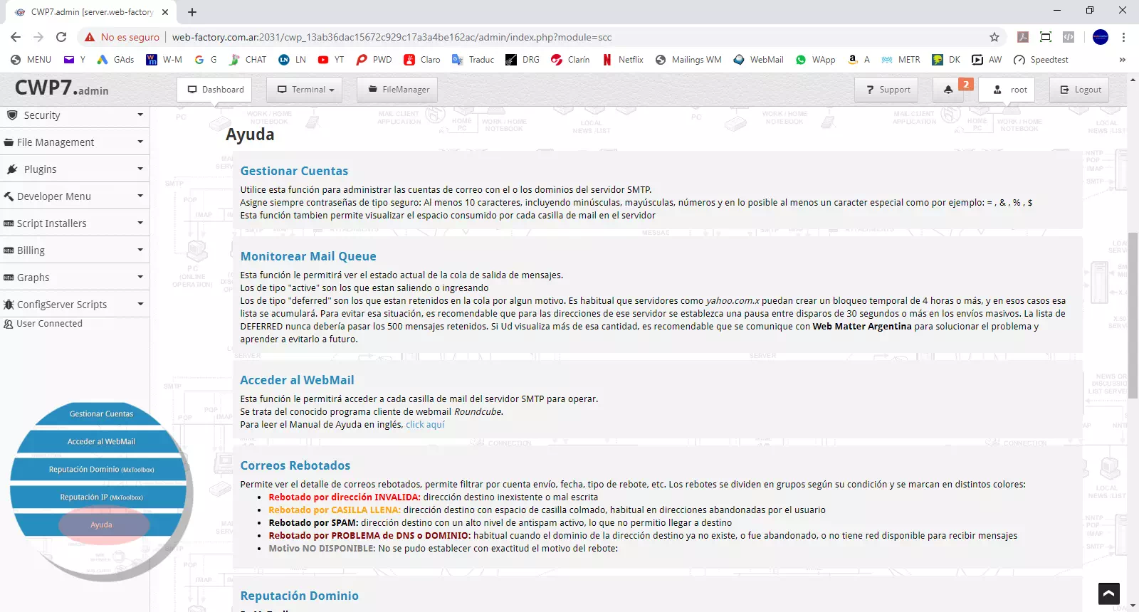Choose Acceder al WebMail menu item
The image size is (1139, 612).
tap(101, 442)
